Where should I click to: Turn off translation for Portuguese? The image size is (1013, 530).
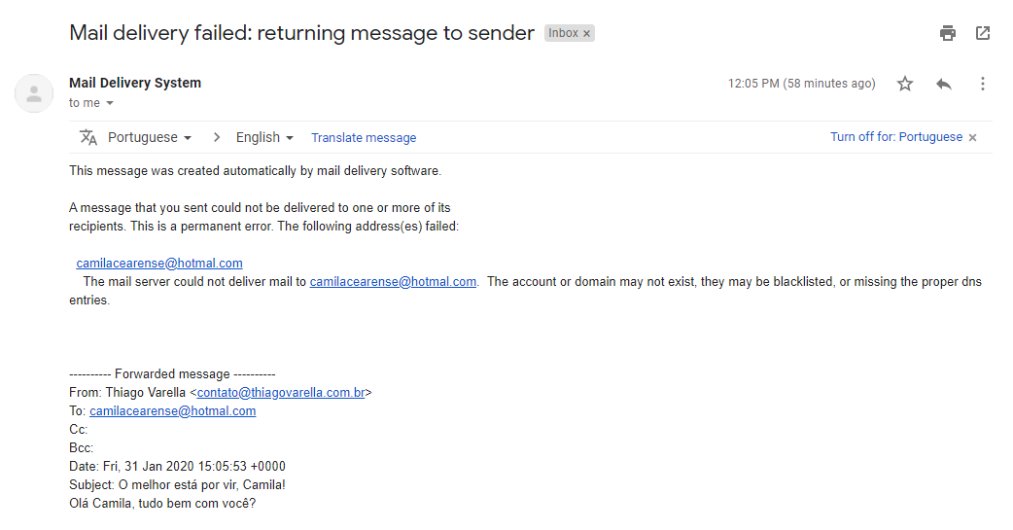(895, 137)
